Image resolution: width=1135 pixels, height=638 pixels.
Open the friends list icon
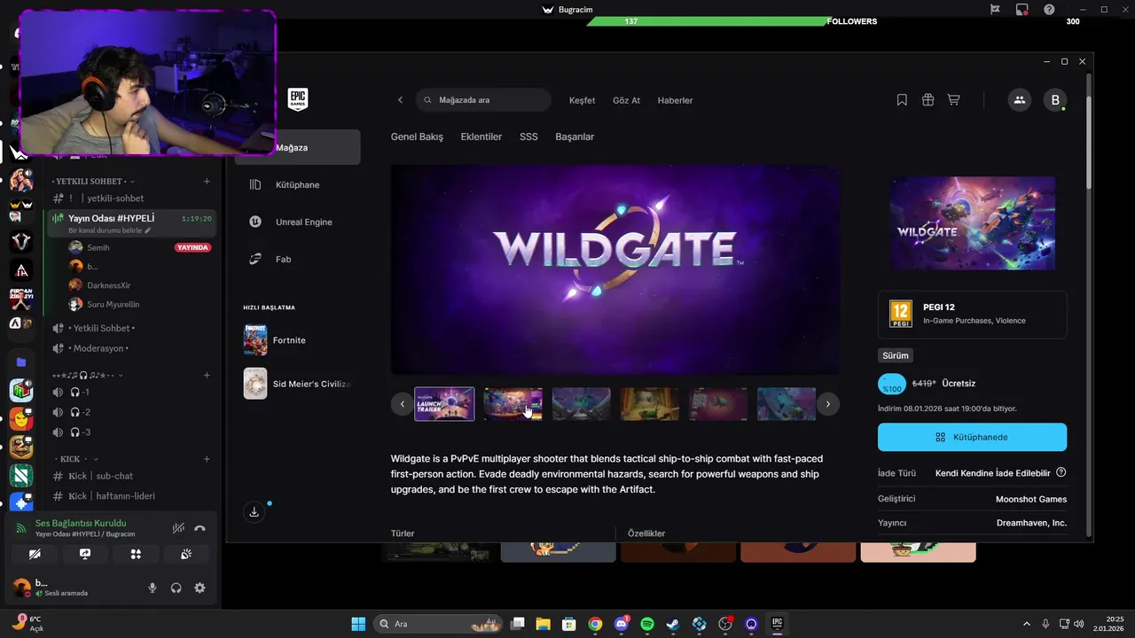tap(1019, 100)
